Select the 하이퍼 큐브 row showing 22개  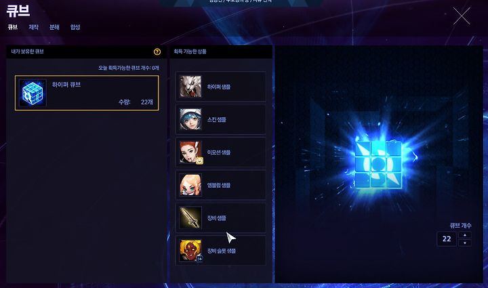click(x=87, y=93)
